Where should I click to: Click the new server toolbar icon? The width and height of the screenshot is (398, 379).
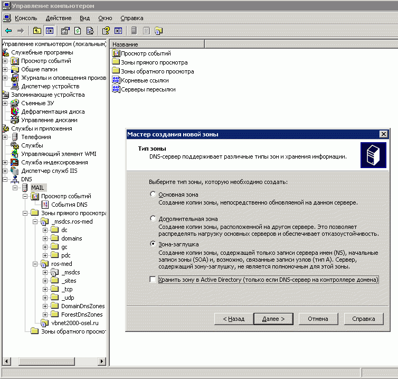[134, 31]
